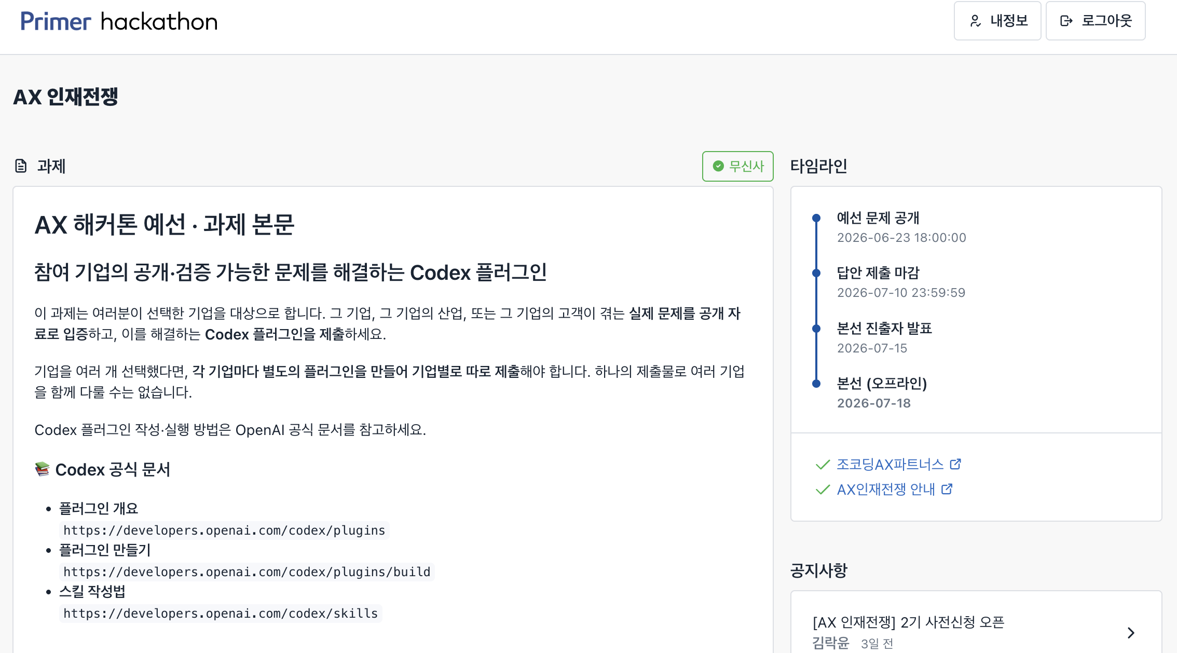Screen dimensions: 1177x653
Task: Click the heading AX 해커톤 예선 · 과제 본문
Action: tap(165, 225)
